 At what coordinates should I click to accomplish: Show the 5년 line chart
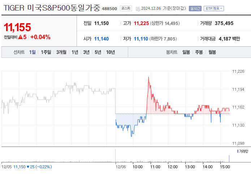98,52
